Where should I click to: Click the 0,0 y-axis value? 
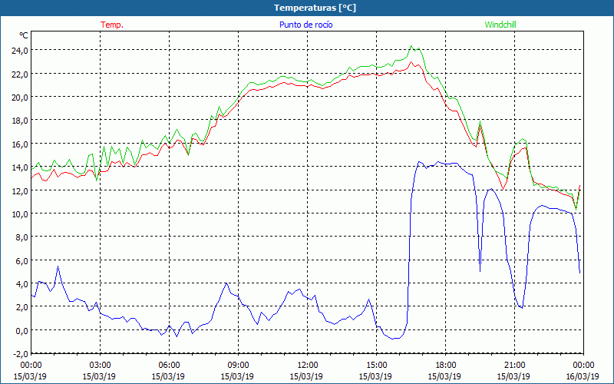pos(21,330)
